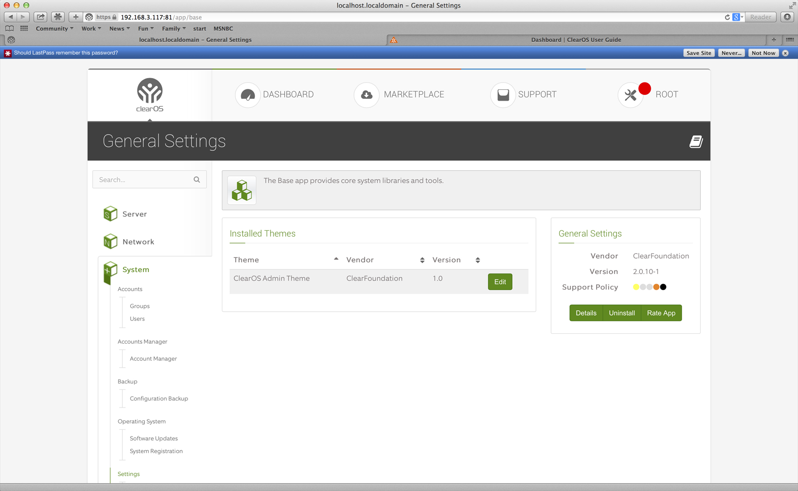The height and width of the screenshot is (491, 798).
Task: Open System Registration in sidebar
Action: (x=156, y=451)
